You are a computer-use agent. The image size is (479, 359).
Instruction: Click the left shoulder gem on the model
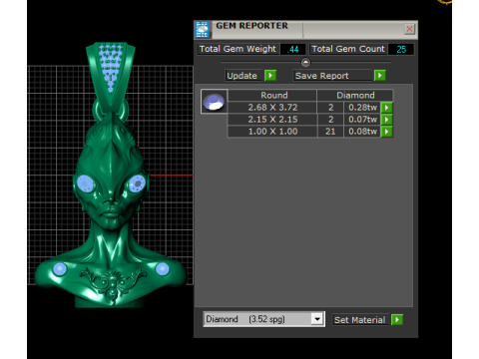point(60,269)
